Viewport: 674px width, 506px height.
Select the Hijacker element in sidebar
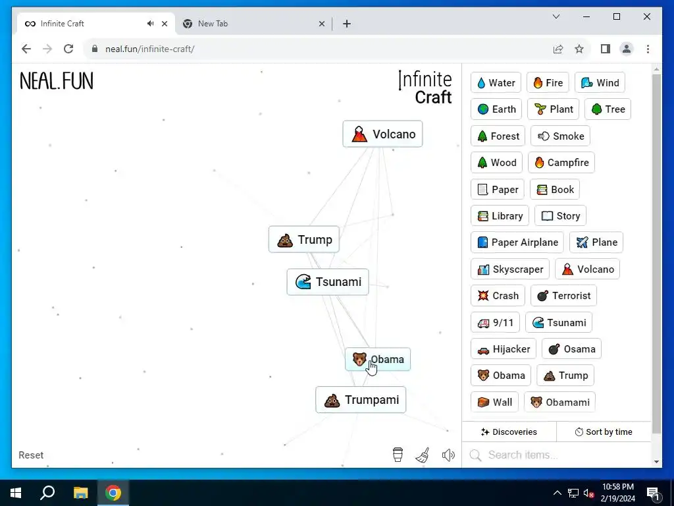point(504,349)
